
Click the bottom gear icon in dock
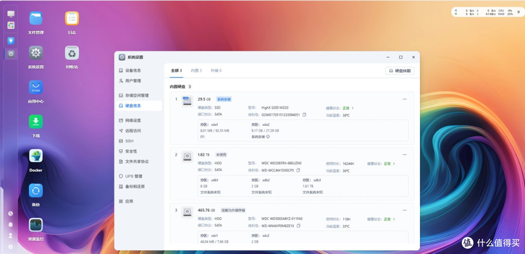point(10,247)
